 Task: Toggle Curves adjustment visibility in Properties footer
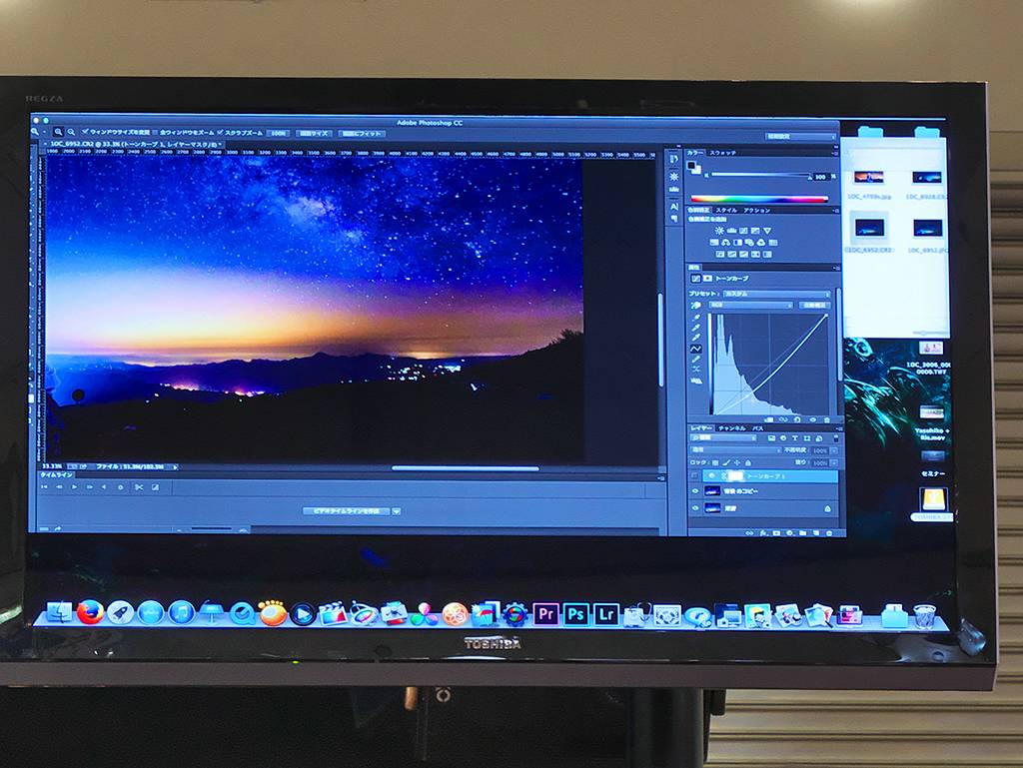pyautogui.click(x=812, y=419)
